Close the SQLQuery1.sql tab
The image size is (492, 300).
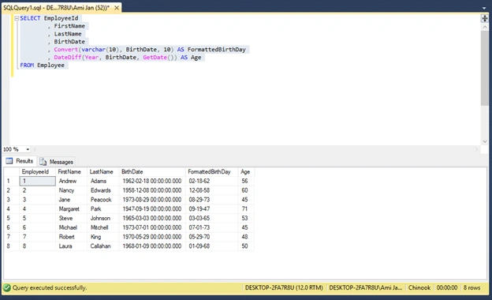(x=117, y=8)
